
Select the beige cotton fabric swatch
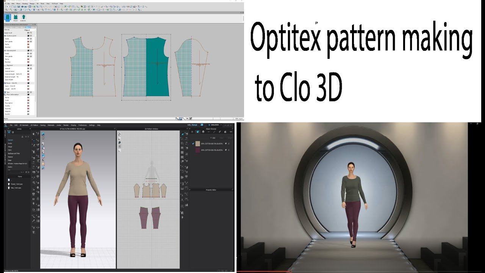[198, 144]
